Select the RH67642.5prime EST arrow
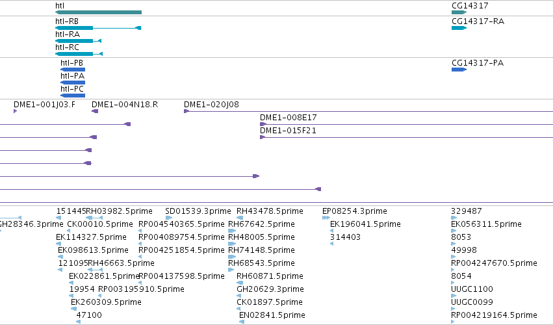This screenshot has height=325, width=553. (232, 231)
